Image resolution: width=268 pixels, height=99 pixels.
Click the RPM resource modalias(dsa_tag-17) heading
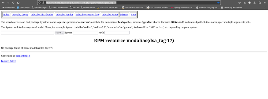coord(134,41)
